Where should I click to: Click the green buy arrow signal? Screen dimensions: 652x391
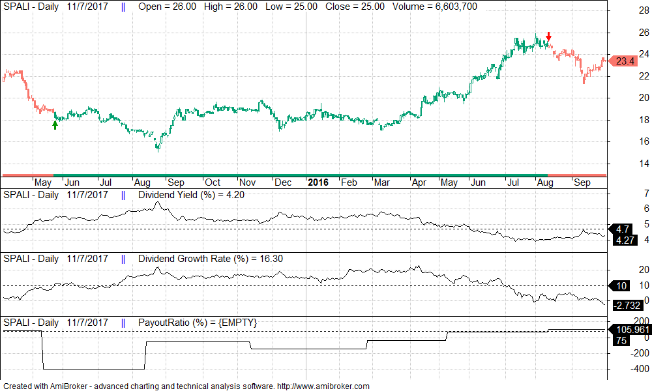pyautogui.click(x=55, y=125)
